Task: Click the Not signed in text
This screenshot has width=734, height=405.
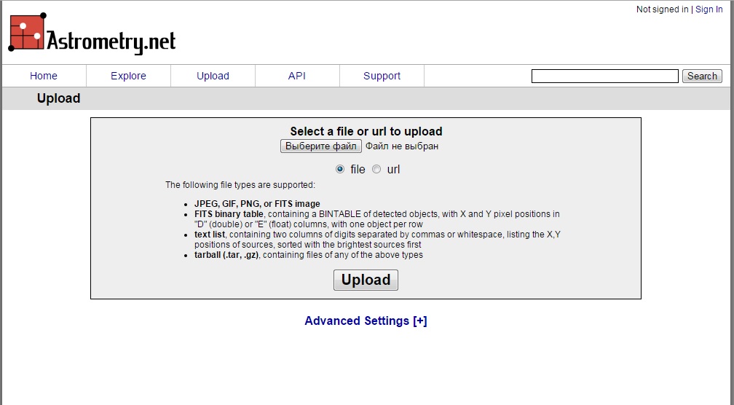Action: pos(662,9)
